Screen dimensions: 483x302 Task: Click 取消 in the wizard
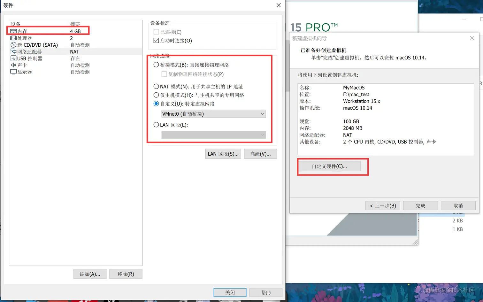tap(458, 205)
